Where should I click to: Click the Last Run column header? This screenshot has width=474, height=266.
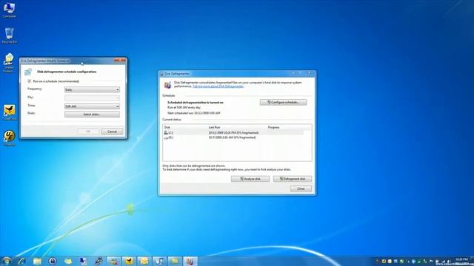pyautogui.click(x=214, y=127)
